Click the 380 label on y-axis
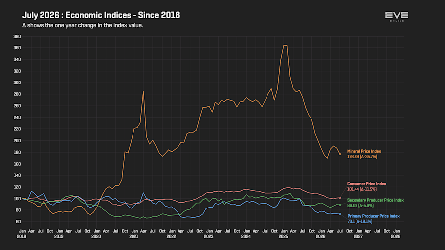This screenshot has height=250, width=445. pyautogui.click(x=17, y=36)
